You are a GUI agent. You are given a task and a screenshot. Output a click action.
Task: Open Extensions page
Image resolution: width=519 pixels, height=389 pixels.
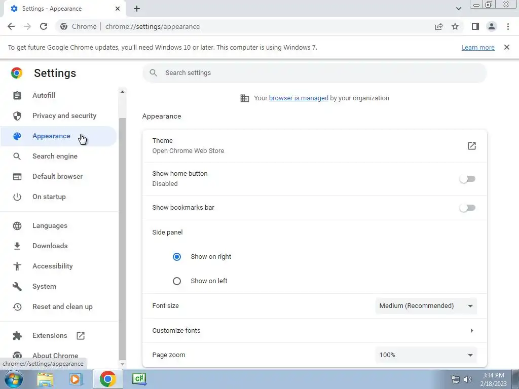pyautogui.click(x=59, y=335)
